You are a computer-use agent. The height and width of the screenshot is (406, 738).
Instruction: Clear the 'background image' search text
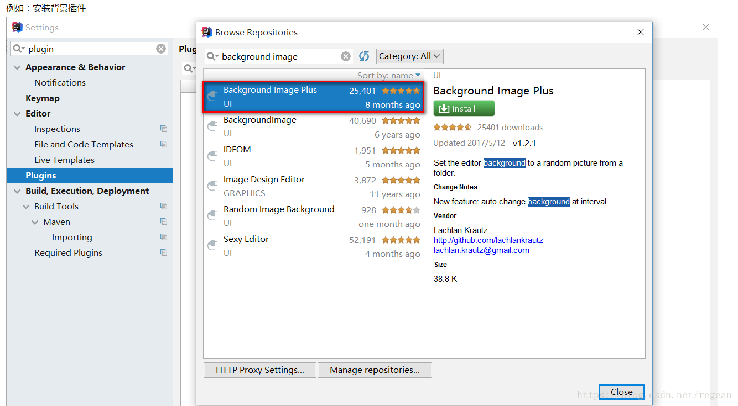point(346,56)
